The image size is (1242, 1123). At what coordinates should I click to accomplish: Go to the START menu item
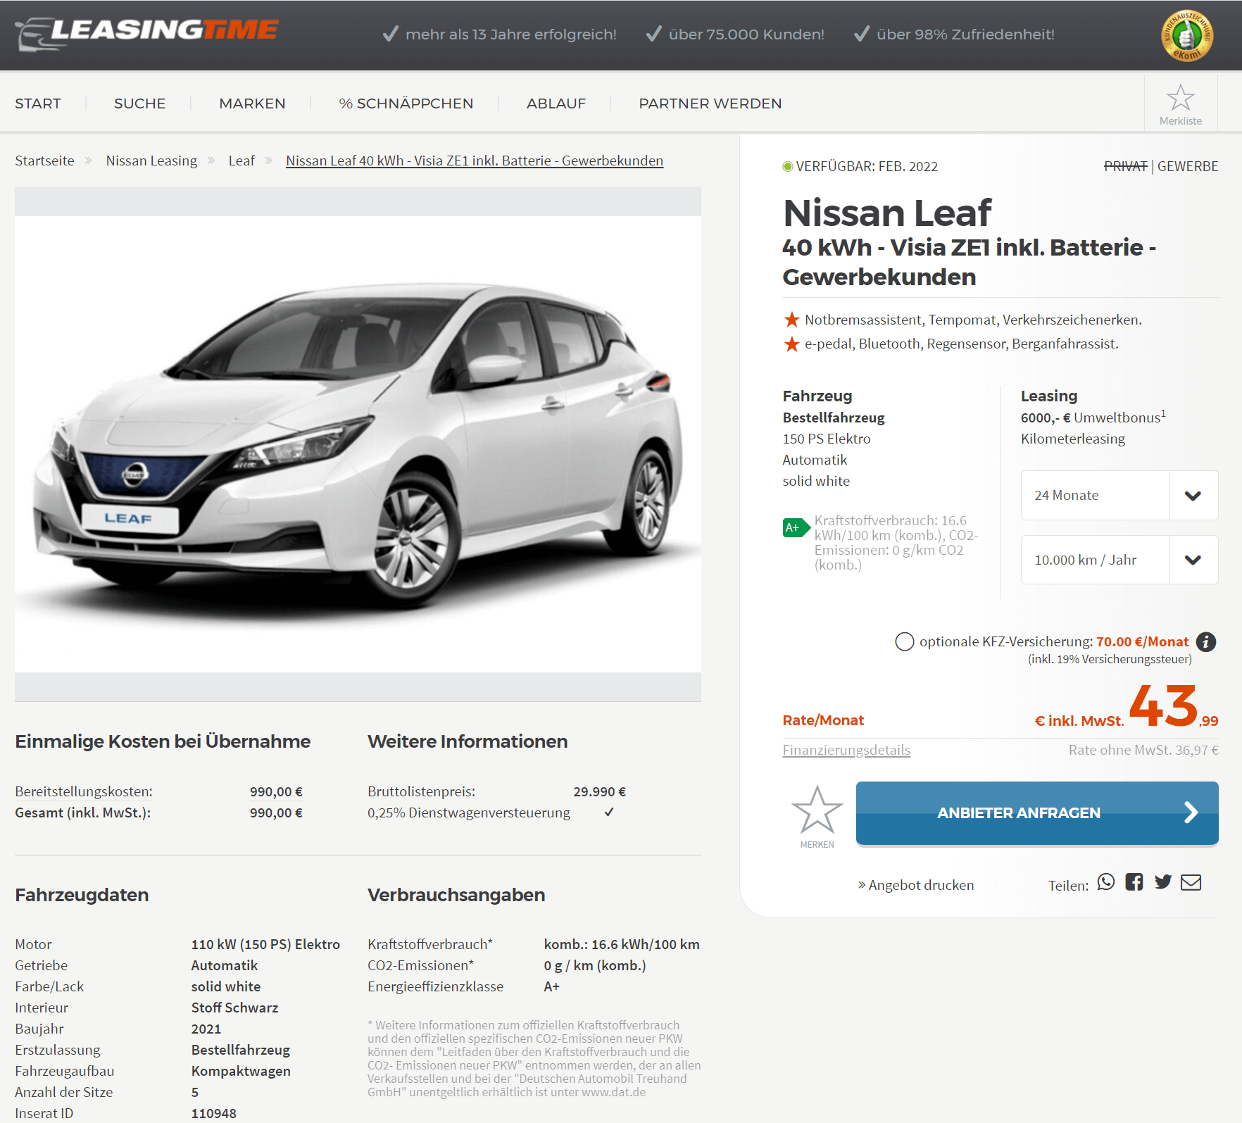(38, 103)
